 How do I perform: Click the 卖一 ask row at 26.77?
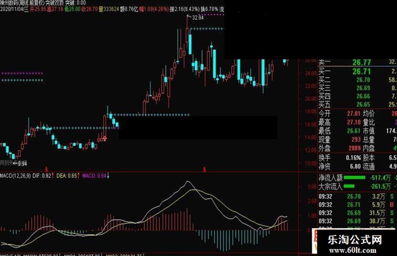pyautogui.click(x=357, y=62)
